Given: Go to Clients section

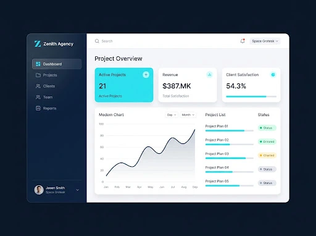Looking at the screenshot, I should pos(57,86).
